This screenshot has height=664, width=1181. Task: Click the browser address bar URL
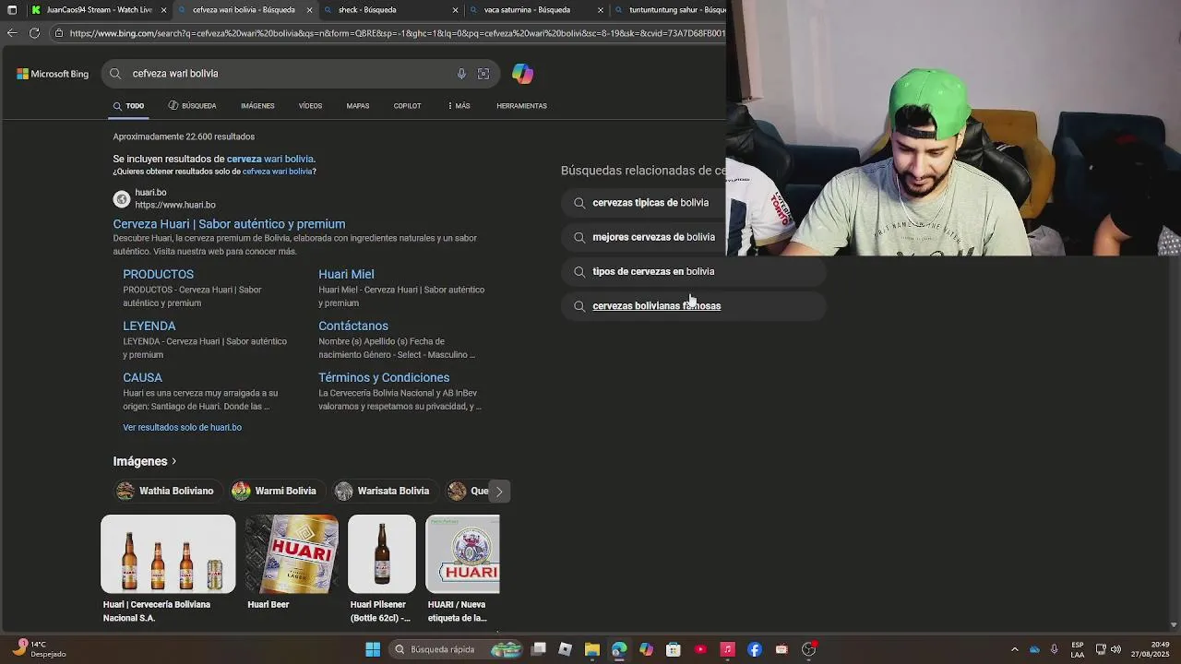(397, 33)
